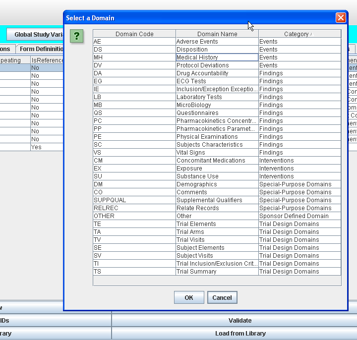Switch to the Form Definitions tab
The image size is (357, 340).
point(41,49)
